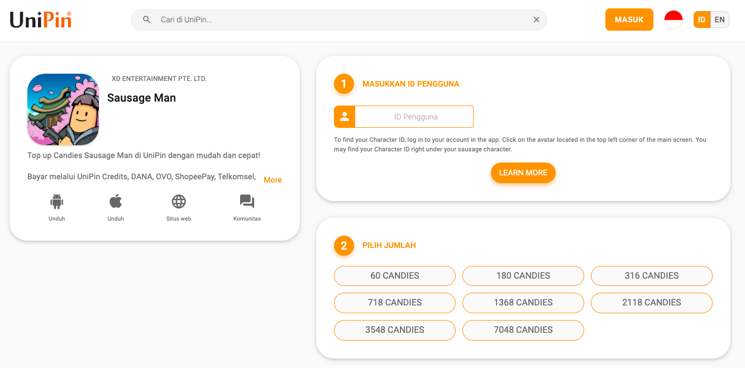The image size is (745, 368).
Task: Open the Komunitas chat icon
Action: [247, 202]
